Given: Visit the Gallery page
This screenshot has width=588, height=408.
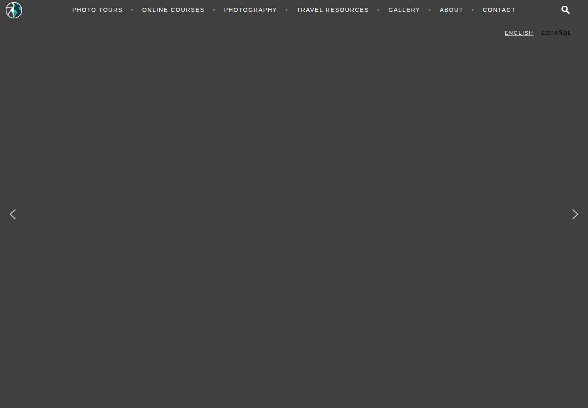Looking at the screenshot, I should [404, 10].
